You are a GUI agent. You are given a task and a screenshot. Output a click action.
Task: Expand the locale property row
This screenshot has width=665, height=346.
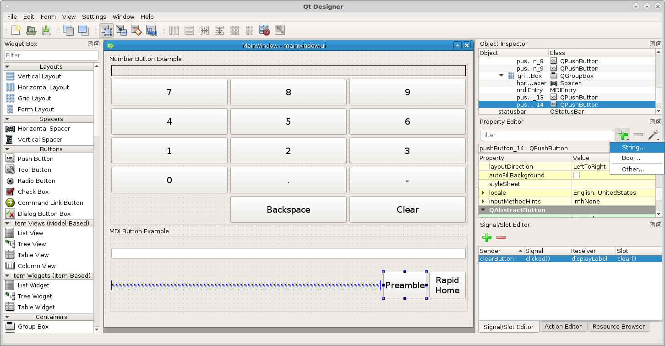[483, 193]
